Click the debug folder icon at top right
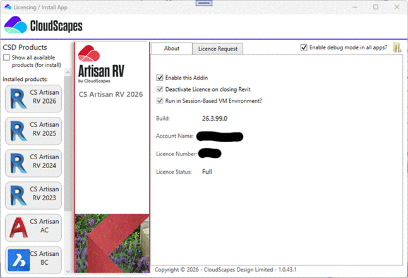The height and width of the screenshot is (278, 408). pos(397,47)
